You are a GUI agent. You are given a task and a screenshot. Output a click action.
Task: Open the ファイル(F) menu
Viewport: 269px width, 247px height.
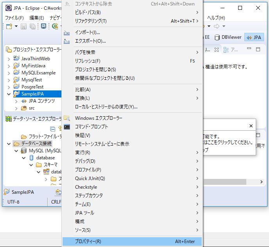(x=14, y=18)
